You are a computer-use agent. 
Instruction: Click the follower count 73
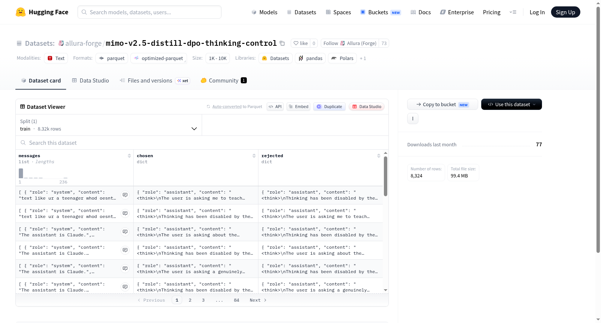[x=384, y=43]
